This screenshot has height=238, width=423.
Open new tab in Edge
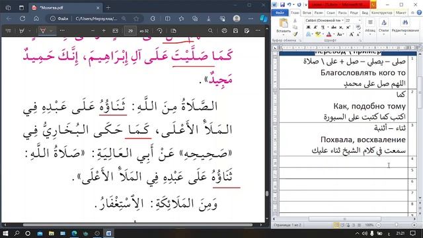coord(108,8)
